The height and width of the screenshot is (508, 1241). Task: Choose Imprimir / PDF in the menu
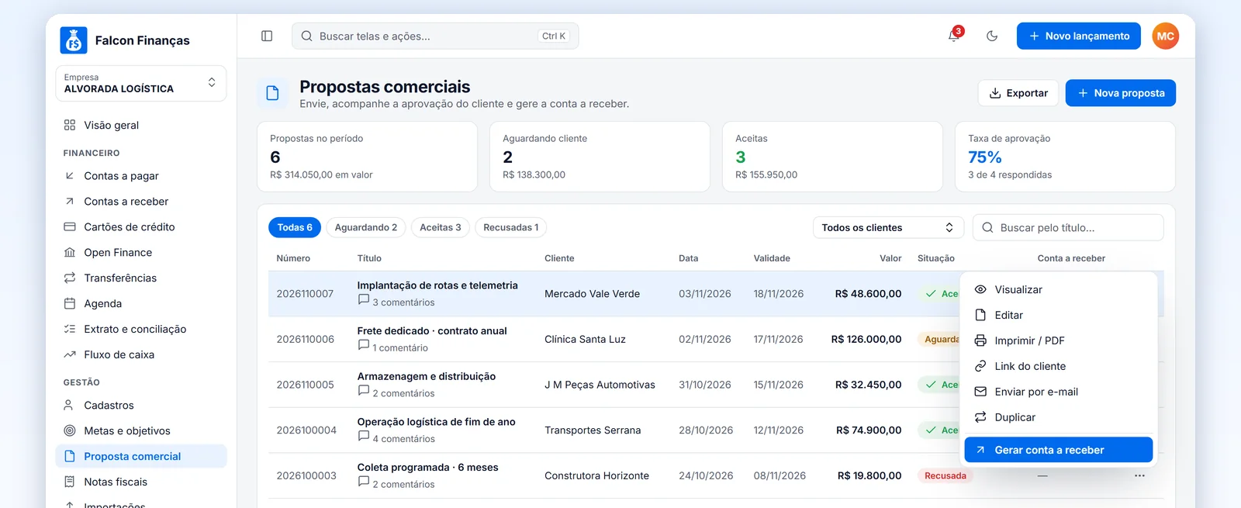point(1059,340)
